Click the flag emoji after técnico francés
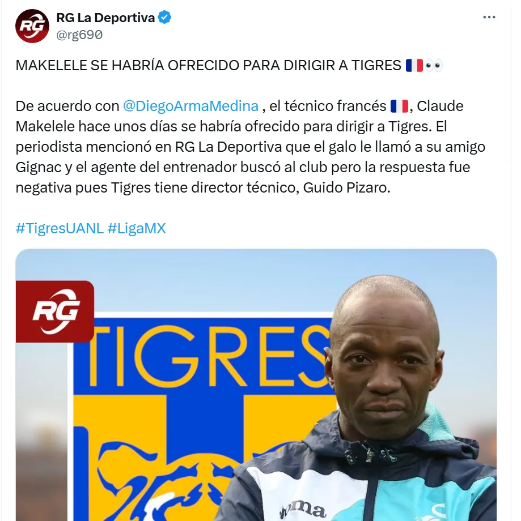Screen dimensions: 521x521 point(399,106)
